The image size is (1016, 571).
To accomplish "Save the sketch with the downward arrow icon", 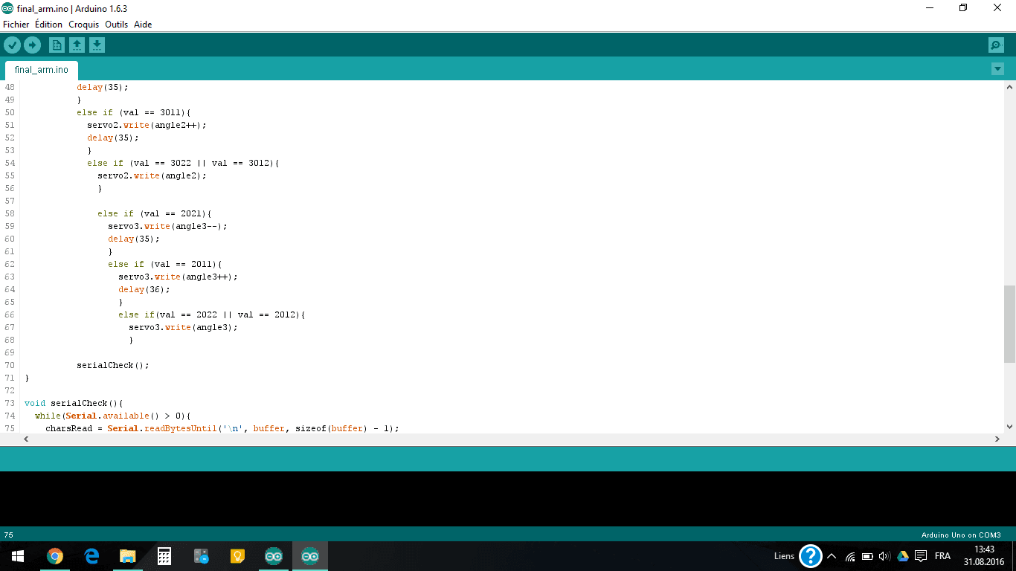I will [x=97, y=45].
